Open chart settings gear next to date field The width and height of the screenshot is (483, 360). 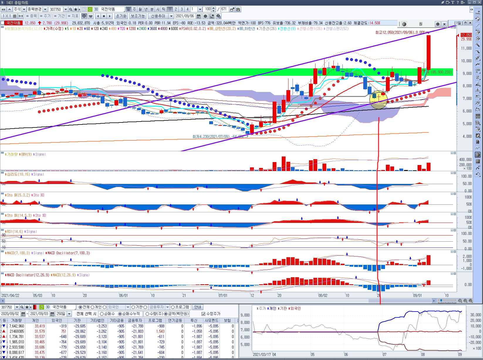pos(205,16)
